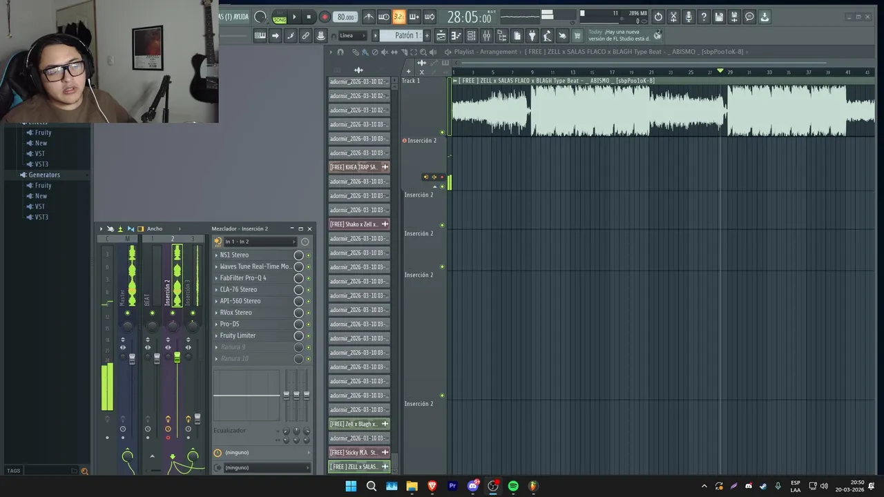The image size is (884, 497).
Task: Click the plus button next to Patrón 1
Action: click(427, 36)
